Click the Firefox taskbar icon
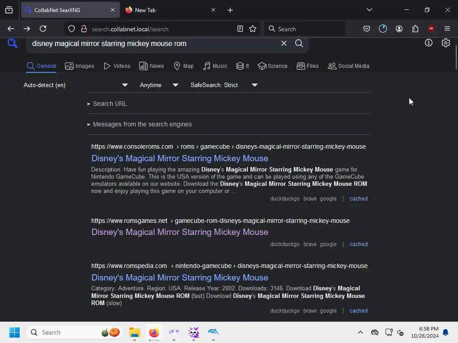The image size is (458, 343). click(x=154, y=332)
